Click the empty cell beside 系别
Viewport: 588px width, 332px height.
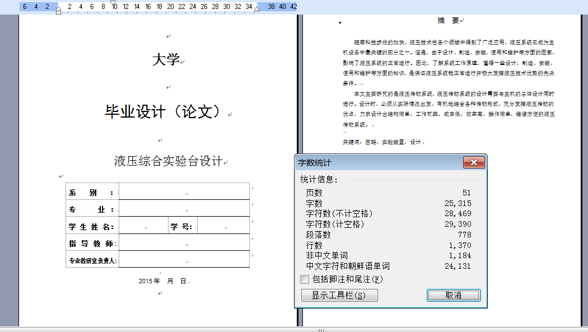[184, 191]
